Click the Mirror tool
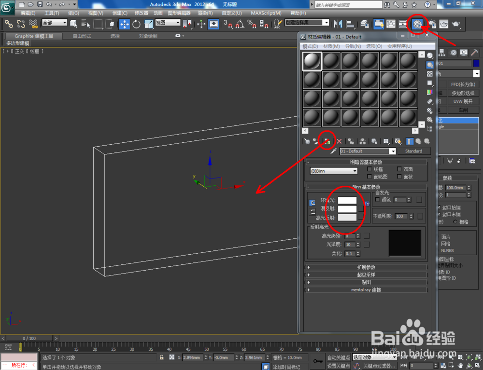 pyautogui.click(x=338, y=24)
